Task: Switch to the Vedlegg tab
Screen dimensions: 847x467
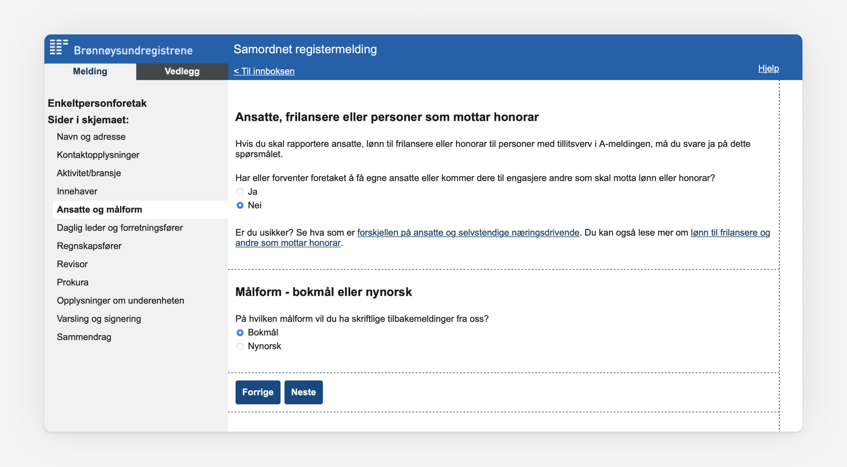Action: 181,71
